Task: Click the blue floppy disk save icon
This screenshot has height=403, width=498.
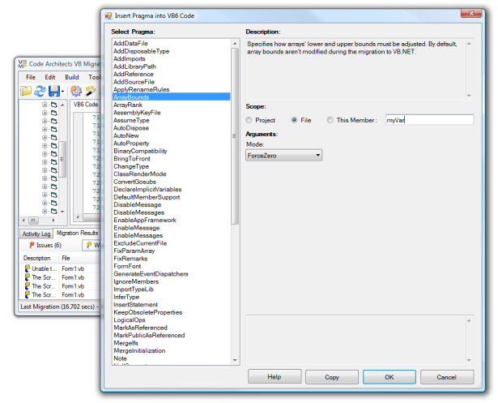Action: [x=54, y=92]
